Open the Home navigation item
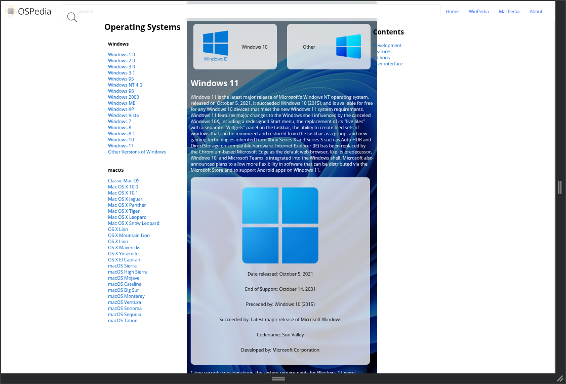 (452, 12)
